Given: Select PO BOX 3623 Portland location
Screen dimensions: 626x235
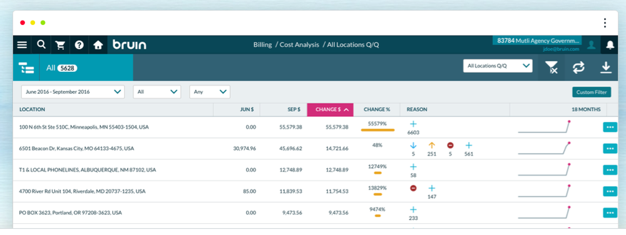Looking at the screenshot, I should click(70, 213).
